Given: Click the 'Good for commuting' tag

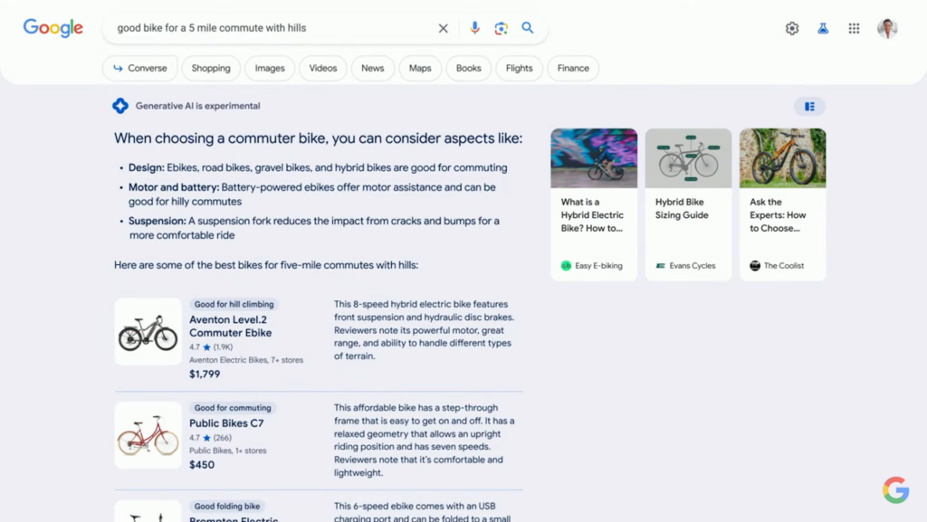Looking at the screenshot, I should point(233,407).
